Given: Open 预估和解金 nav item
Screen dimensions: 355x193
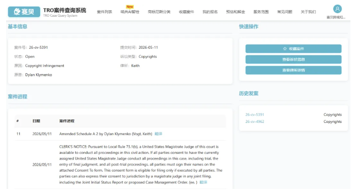Looking at the screenshot, I should tap(235, 12).
